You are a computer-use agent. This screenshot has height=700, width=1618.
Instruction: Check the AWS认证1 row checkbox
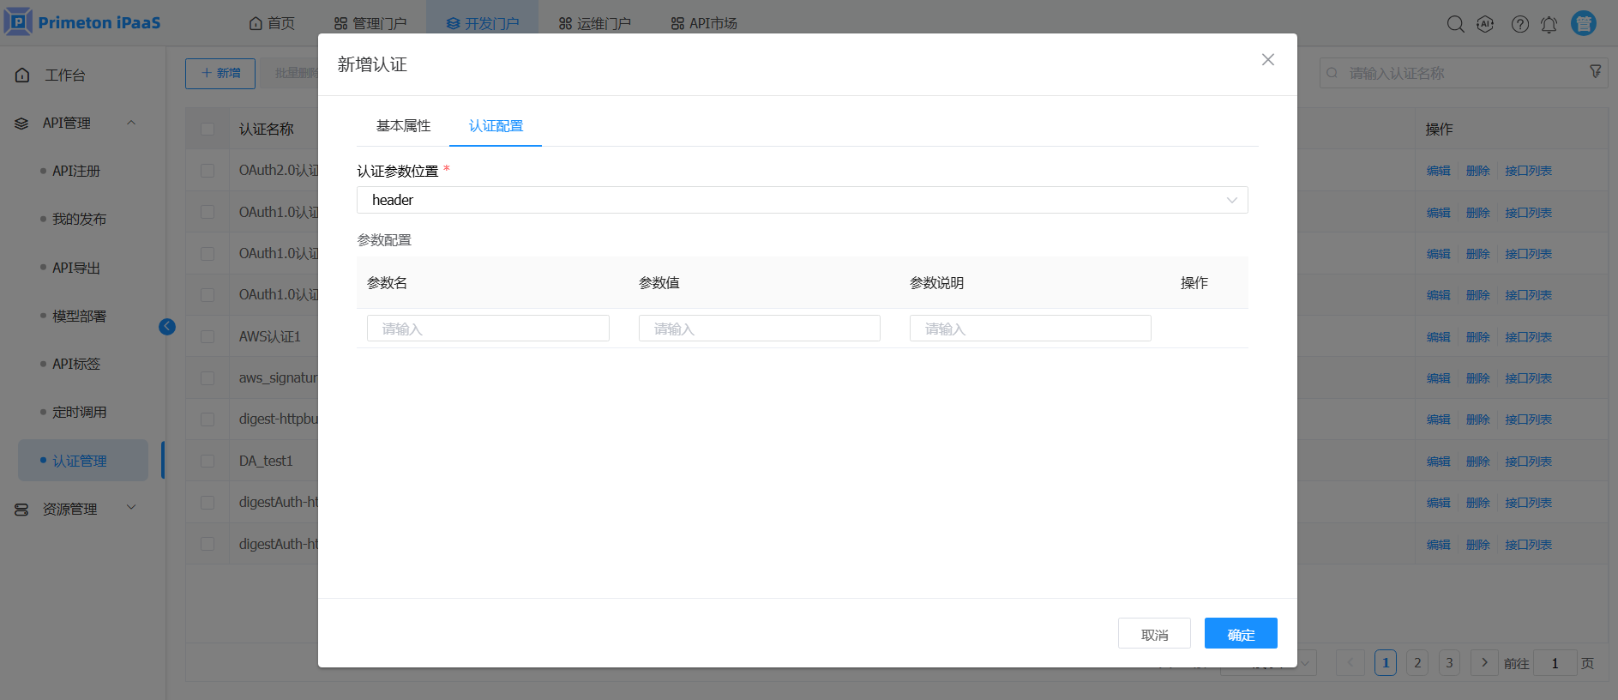click(208, 336)
